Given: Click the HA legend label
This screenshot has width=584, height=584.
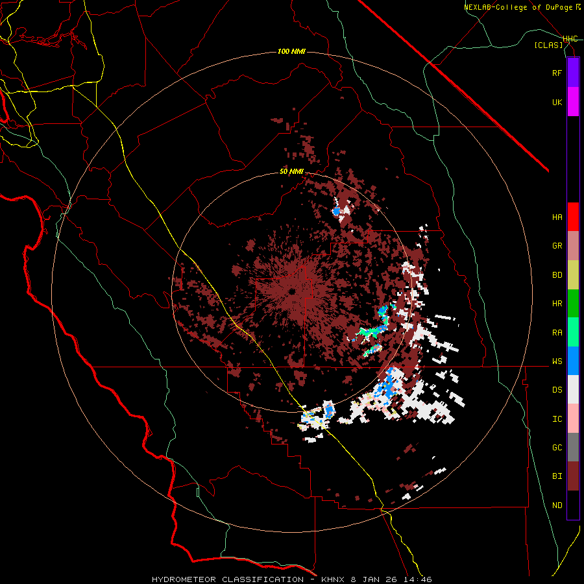Looking at the screenshot, I should pos(557,217).
